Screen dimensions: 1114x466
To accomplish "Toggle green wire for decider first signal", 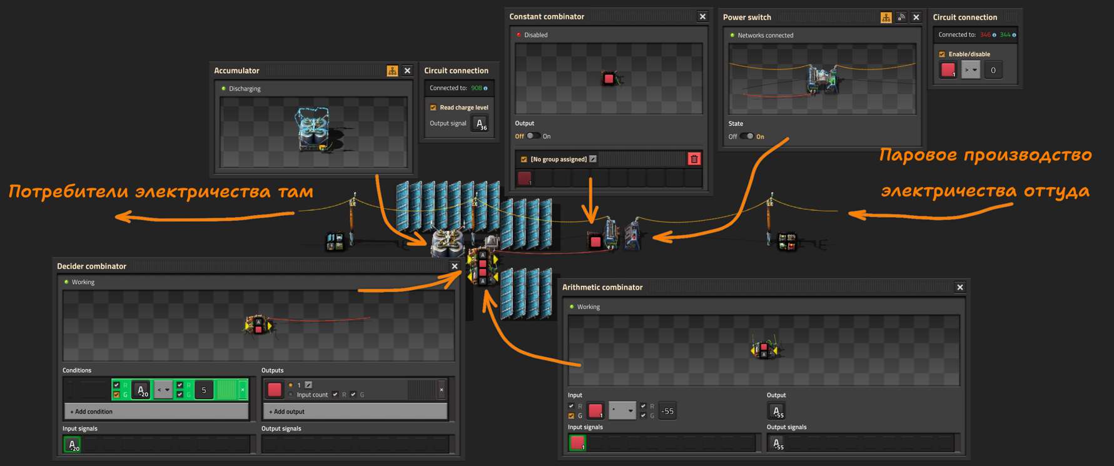I will [x=116, y=395].
